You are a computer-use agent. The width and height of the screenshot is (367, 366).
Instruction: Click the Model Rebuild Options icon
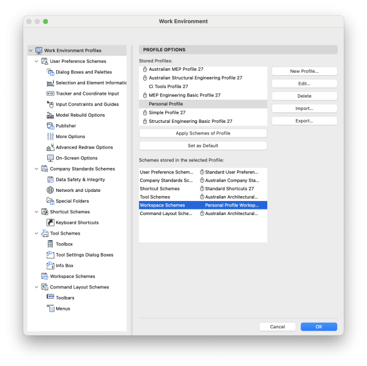(x=51, y=115)
